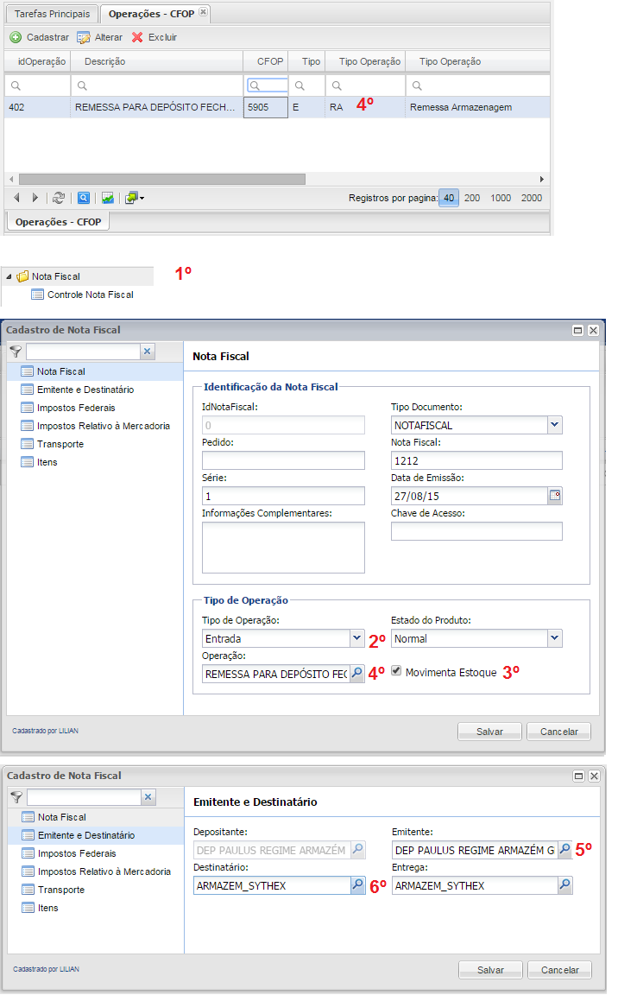This screenshot has width=618, height=995.
Task: Click the Série input field
Action: [x=283, y=497]
